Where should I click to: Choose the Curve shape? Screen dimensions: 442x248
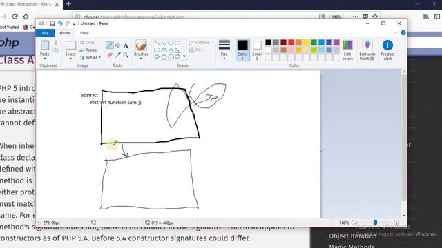[164, 43]
